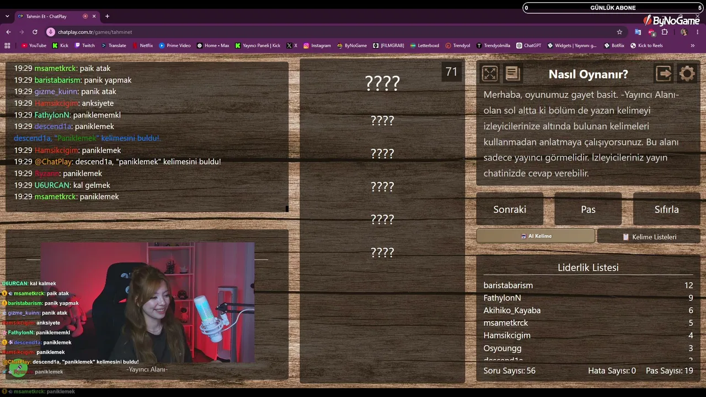Click the baristabarism: panik yapmak chat message
Viewport: 706px width, 397px height.
73,80
